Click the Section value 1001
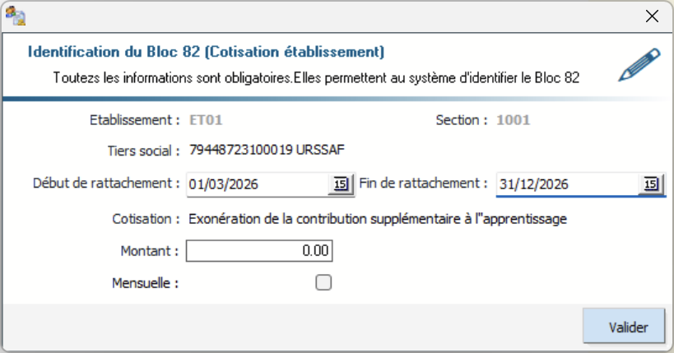Screen dimensions: 674x353 point(513,120)
